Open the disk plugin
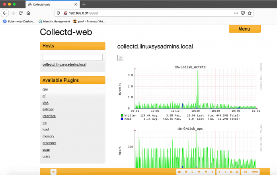 click(45, 103)
